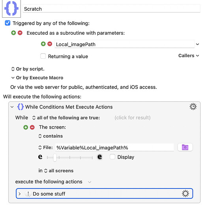Screen dimensions: 204x207
Task: Click the macro icon next to Scratch
Action: click(11, 8)
